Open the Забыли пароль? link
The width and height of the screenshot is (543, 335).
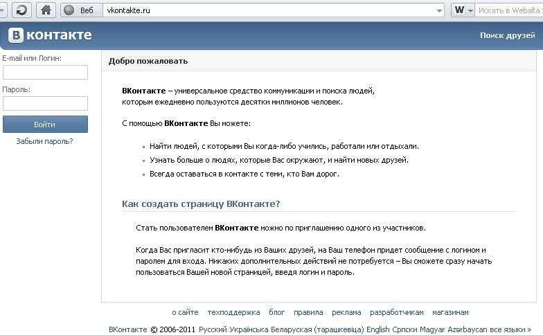point(44,141)
